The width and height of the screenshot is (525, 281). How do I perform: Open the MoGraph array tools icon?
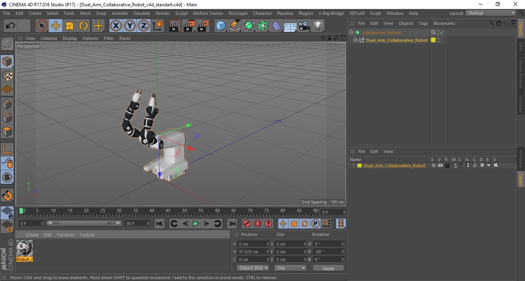pos(262,26)
